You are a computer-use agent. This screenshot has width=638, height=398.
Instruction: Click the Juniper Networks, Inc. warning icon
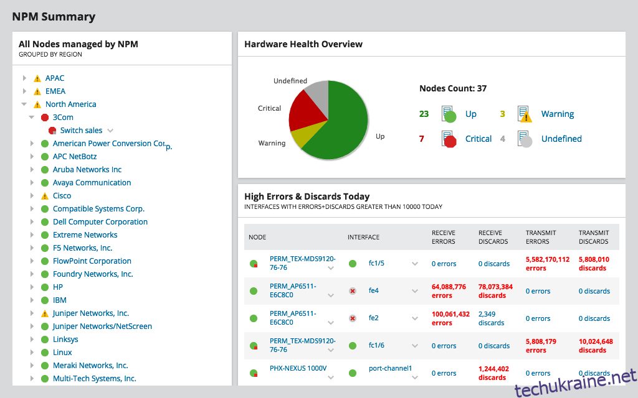45,313
